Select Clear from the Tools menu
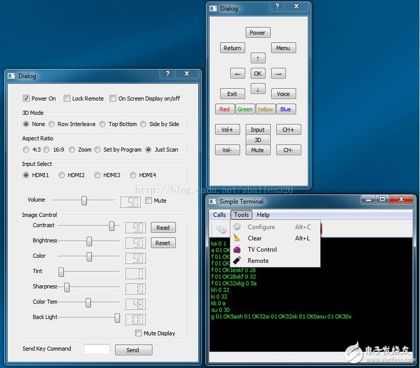The image size is (420, 368). pyautogui.click(x=254, y=238)
